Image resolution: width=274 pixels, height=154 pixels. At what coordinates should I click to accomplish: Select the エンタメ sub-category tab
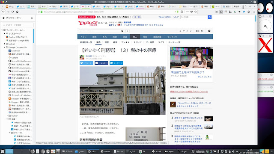point(125,42)
